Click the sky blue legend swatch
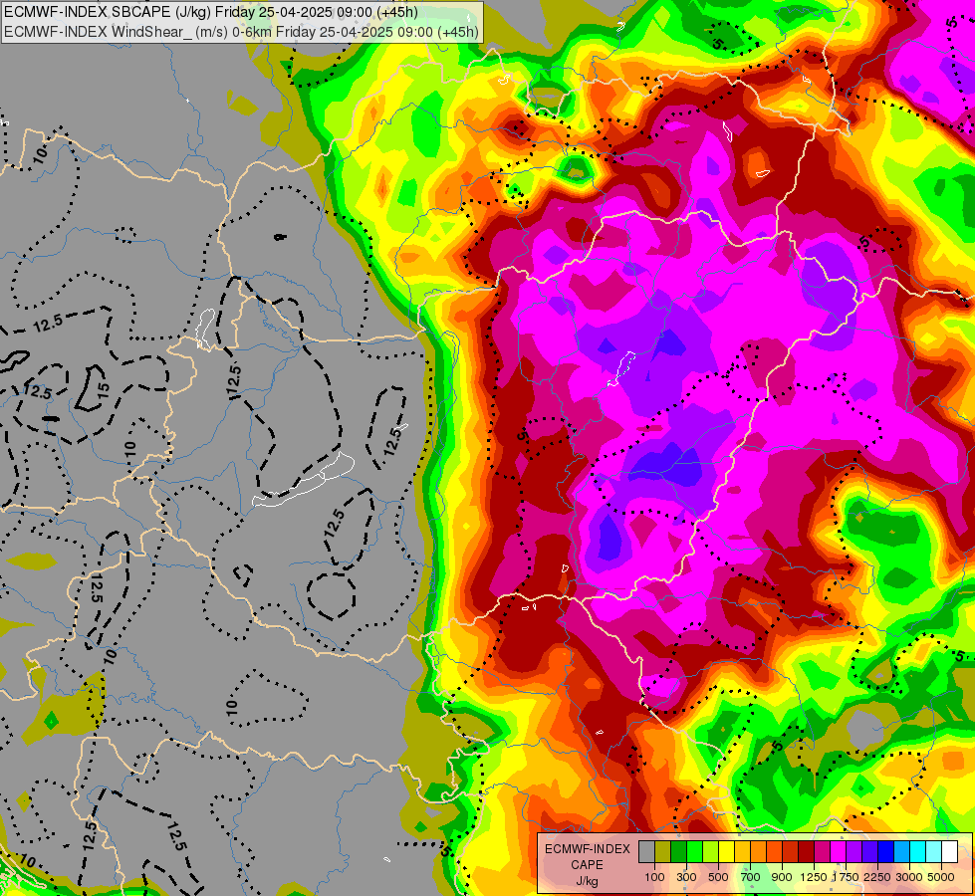This screenshot has width=975, height=896. [x=902, y=852]
